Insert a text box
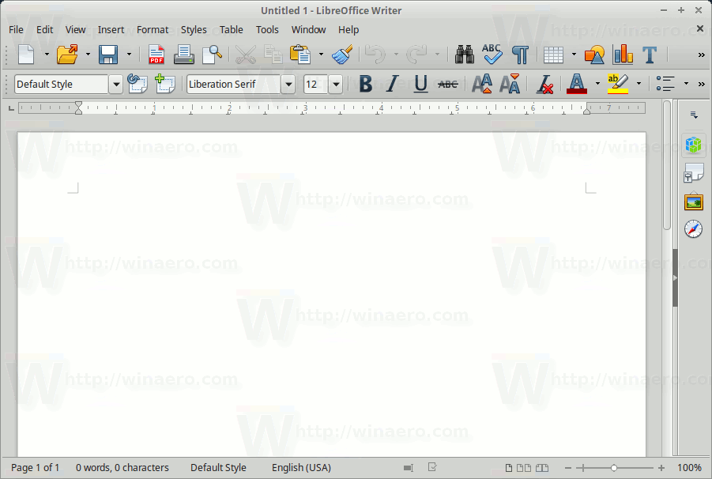This screenshot has height=479, width=712. [x=650, y=55]
